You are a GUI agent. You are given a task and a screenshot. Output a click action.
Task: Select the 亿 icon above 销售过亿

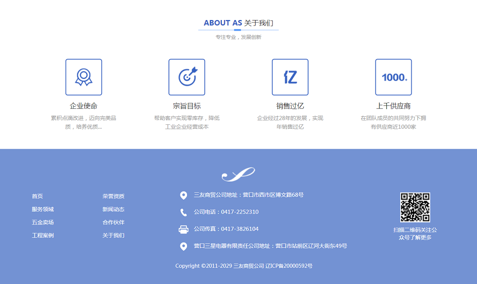coord(290,77)
